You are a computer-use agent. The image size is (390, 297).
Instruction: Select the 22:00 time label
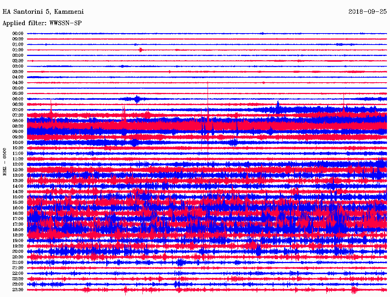tap(18, 273)
